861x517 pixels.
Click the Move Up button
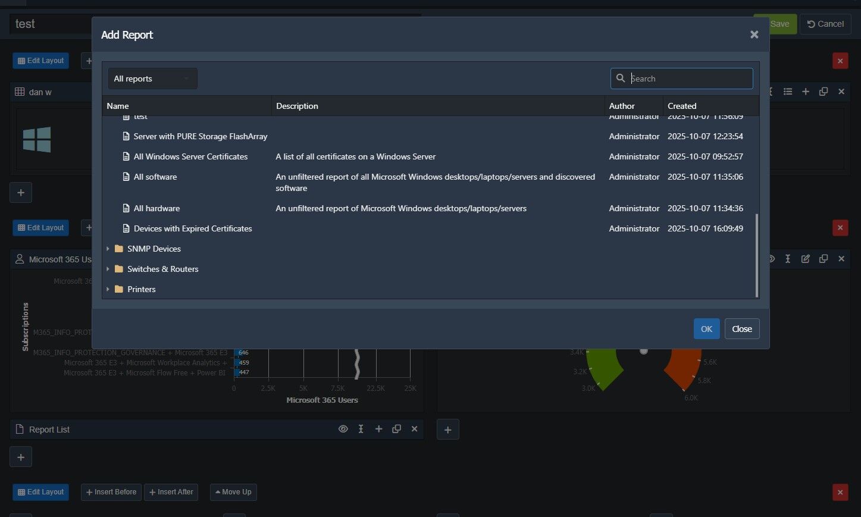pyautogui.click(x=233, y=492)
